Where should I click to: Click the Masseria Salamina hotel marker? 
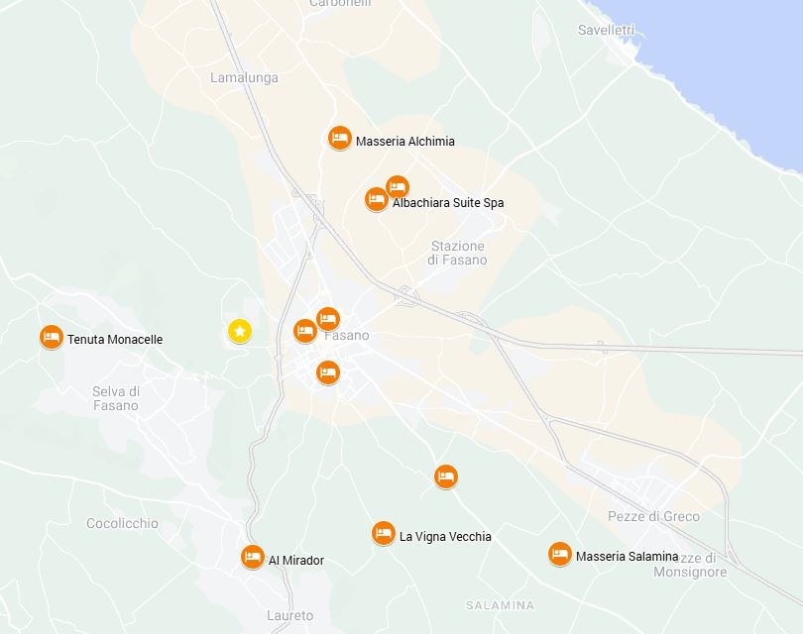[x=560, y=554]
